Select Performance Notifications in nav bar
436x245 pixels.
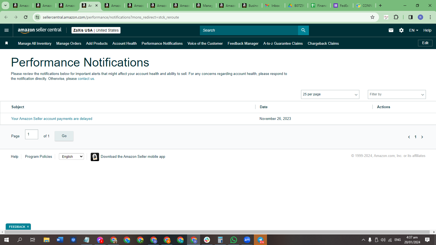162,43
